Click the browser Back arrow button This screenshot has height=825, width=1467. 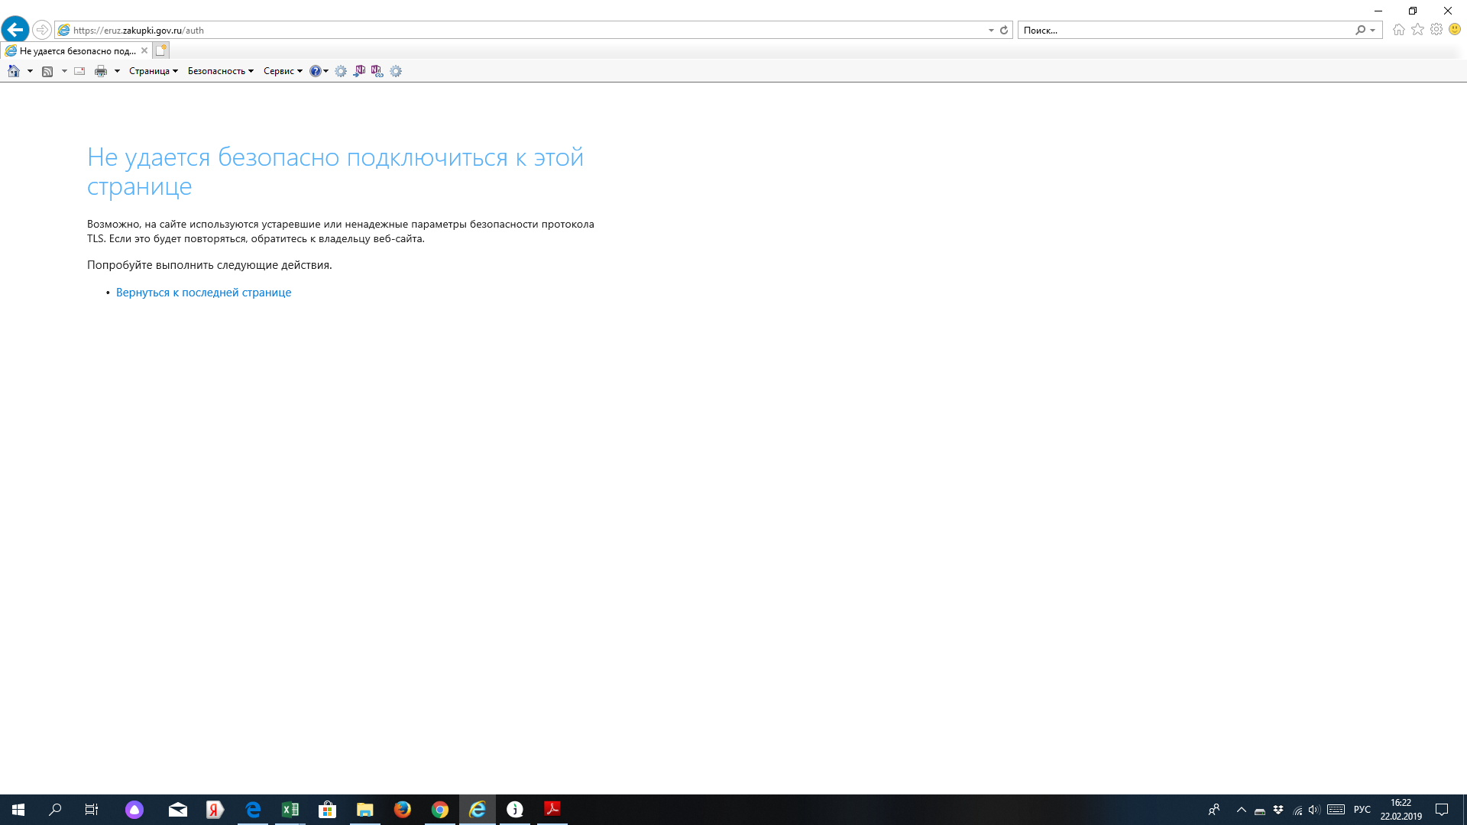15,30
